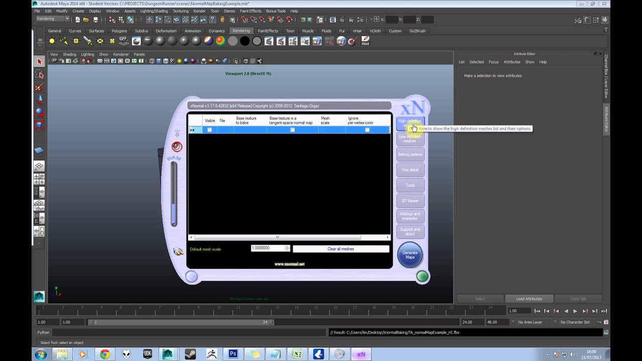Toggle the Visible checkbox in mesh row

point(209,130)
